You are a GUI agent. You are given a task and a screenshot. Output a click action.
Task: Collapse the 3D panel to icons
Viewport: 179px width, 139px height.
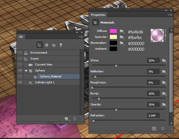tap(77, 32)
